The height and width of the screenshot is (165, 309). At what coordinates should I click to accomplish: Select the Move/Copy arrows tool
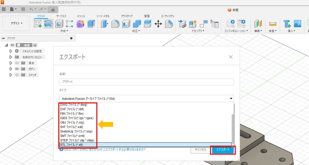coord(158,24)
